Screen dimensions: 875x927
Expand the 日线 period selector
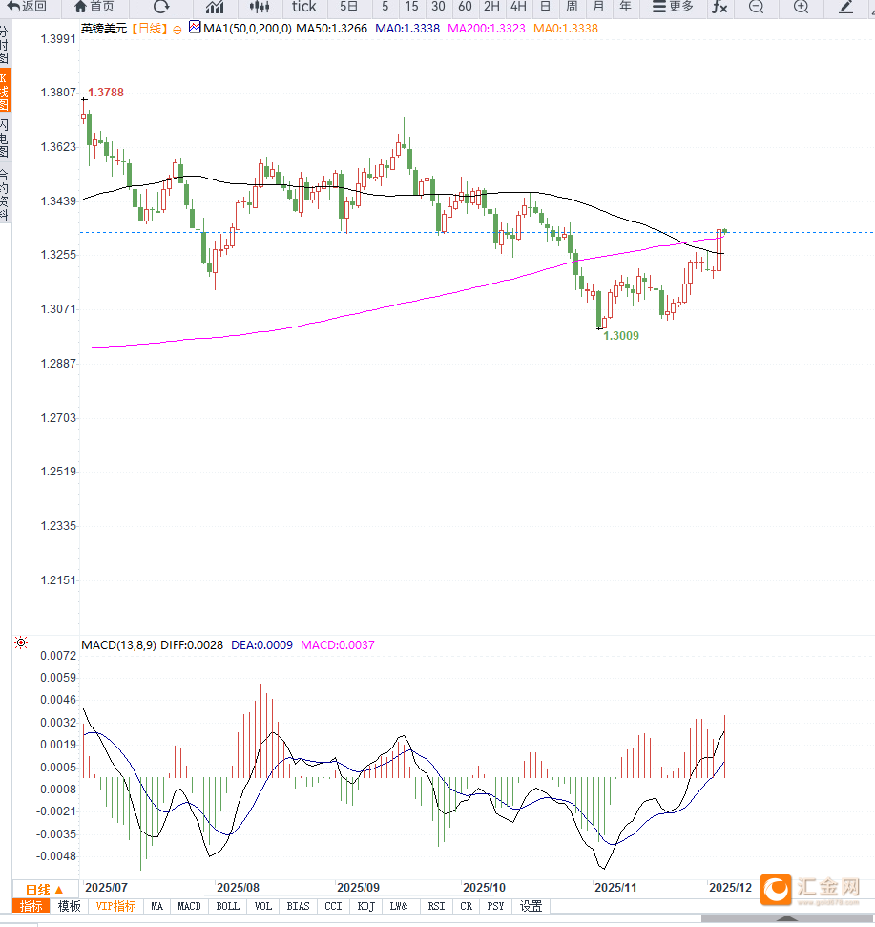click(x=45, y=890)
